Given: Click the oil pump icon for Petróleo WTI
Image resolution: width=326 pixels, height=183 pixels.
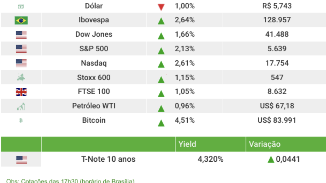Looking at the screenshot, I should [21, 106].
